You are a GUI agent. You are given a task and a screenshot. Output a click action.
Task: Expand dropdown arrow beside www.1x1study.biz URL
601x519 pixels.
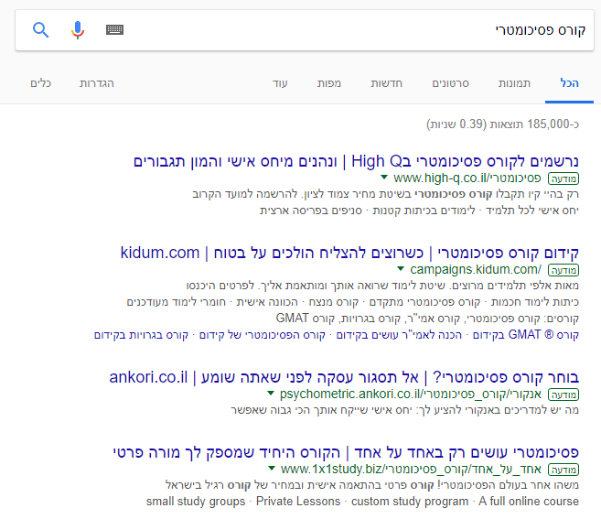pyautogui.click(x=272, y=468)
